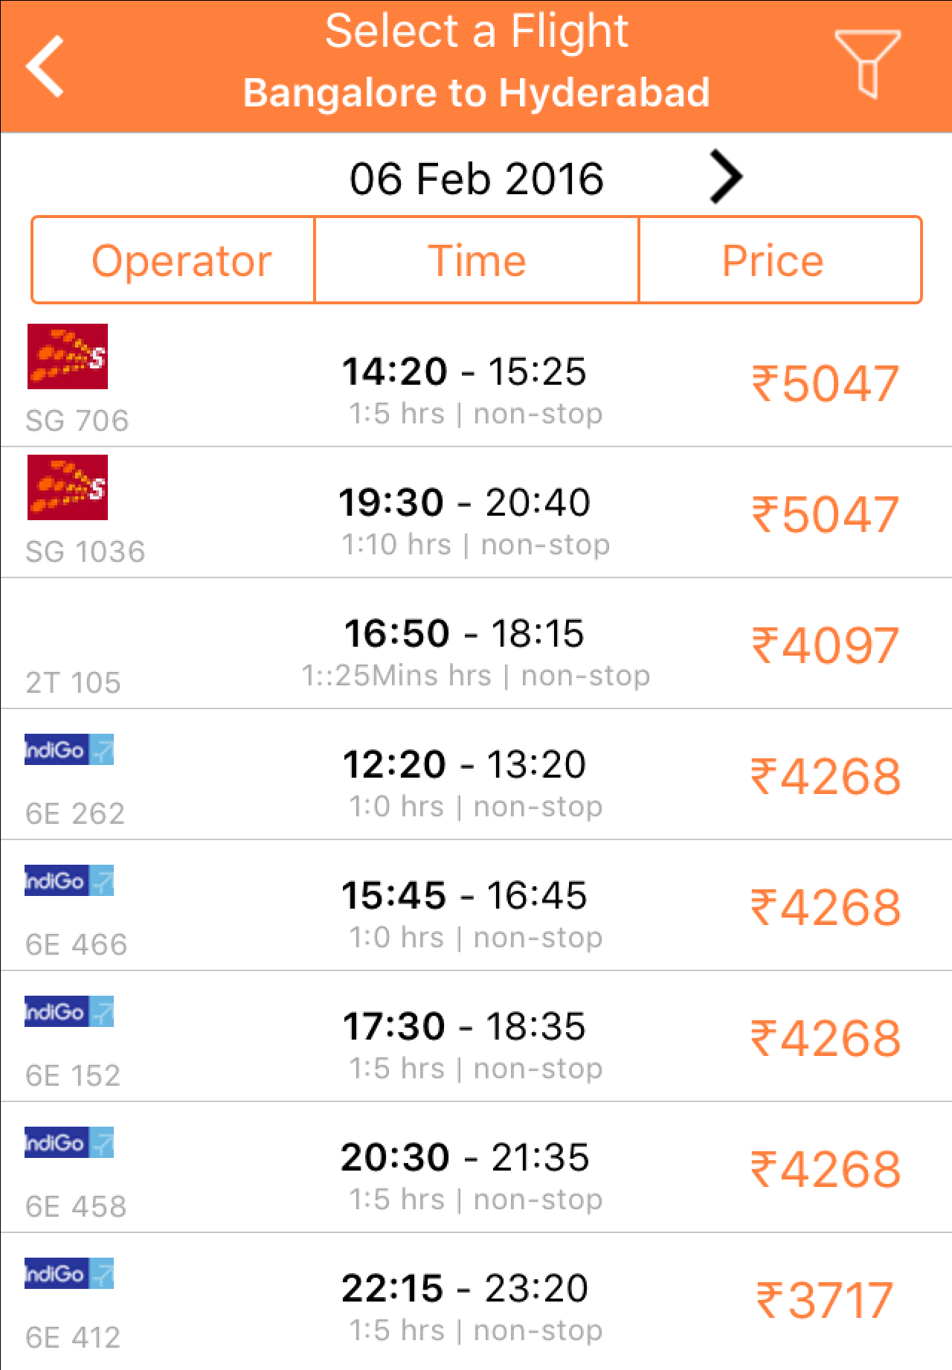Choose the ₹4097 price flight
Viewport: 952px width, 1370px height.
(x=825, y=645)
